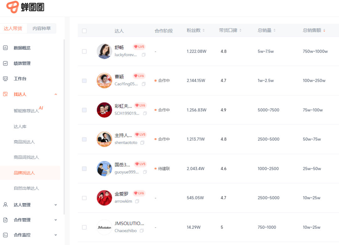Open 商品找达人 submenu item
This screenshot has height=245, width=339.
pyautogui.click(x=24, y=142)
